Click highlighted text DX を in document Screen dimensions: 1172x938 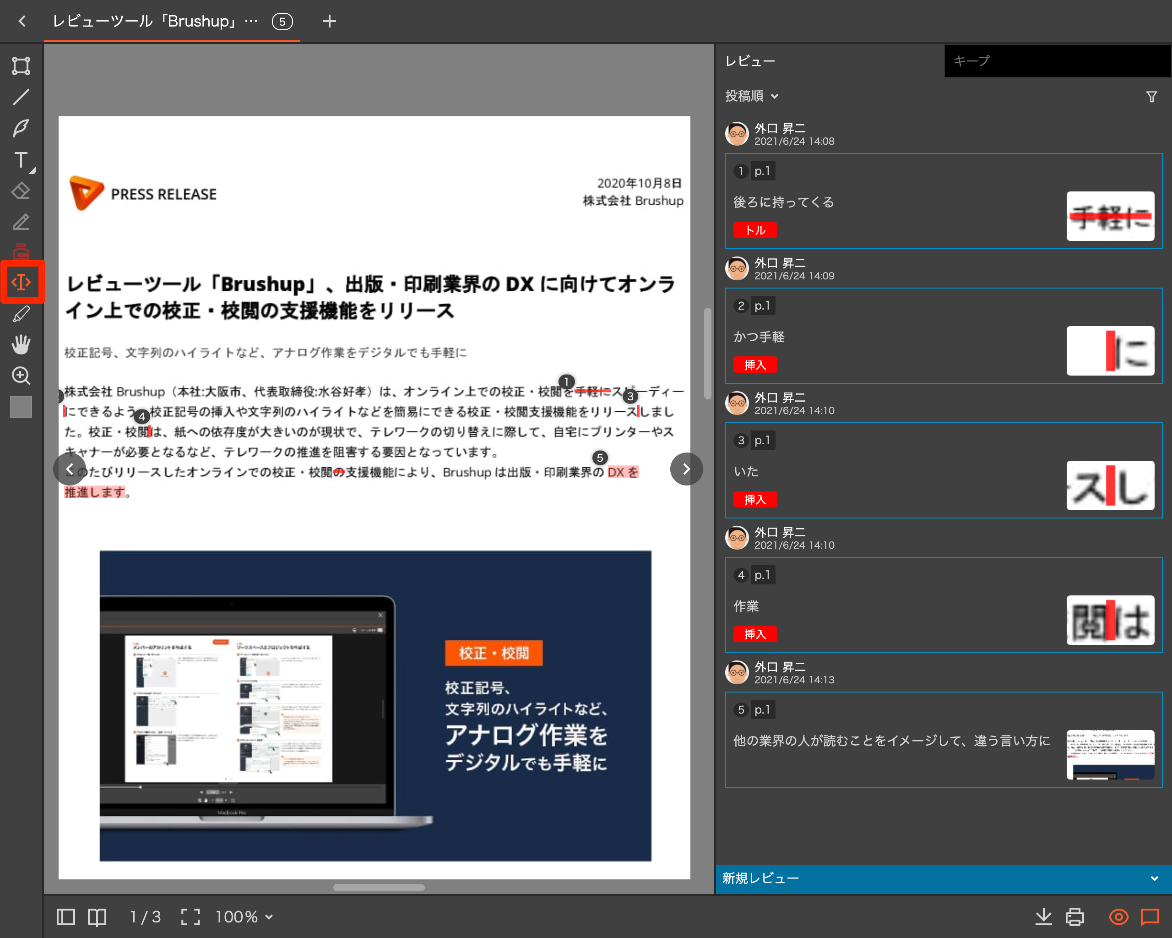623,471
